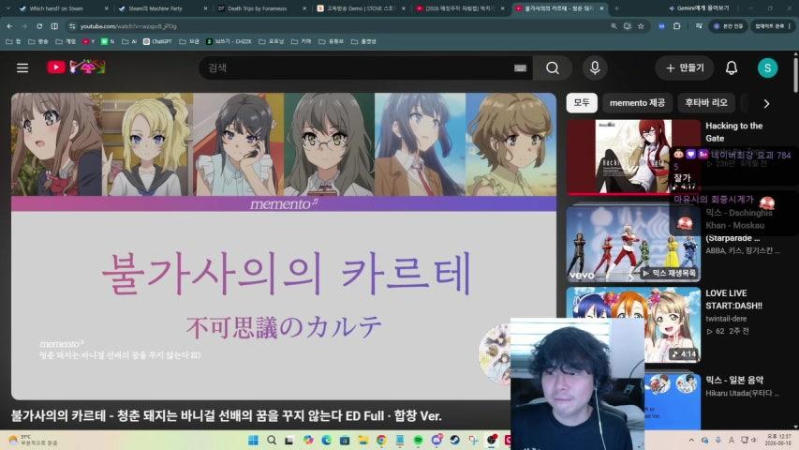This screenshot has width=799, height=450.
Task: Open Steam from the taskbar
Action: coord(454,440)
